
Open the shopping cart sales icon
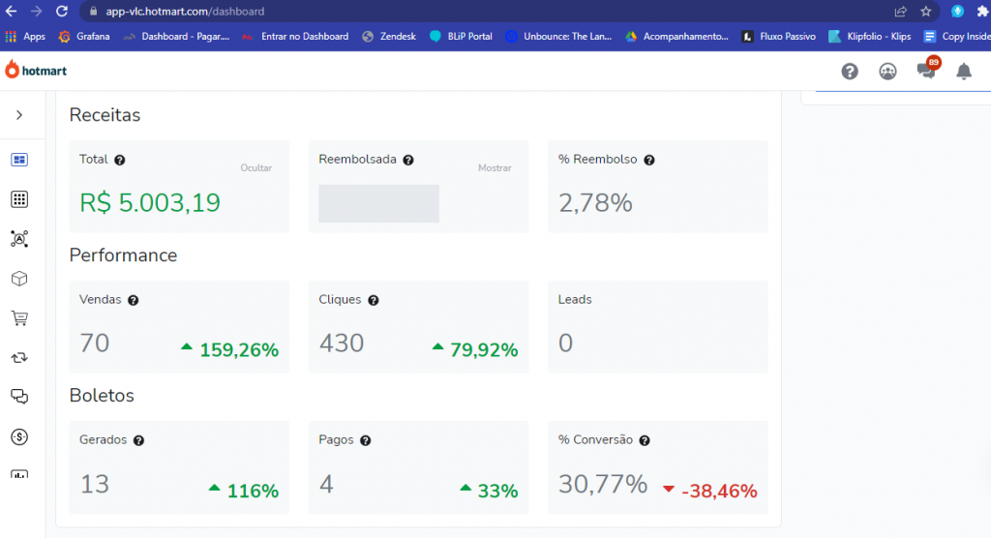[x=19, y=318]
